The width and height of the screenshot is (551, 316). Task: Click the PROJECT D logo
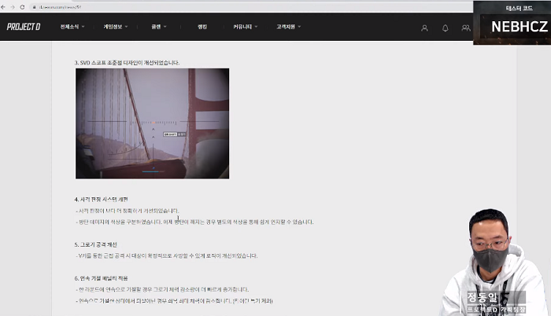click(24, 27)
